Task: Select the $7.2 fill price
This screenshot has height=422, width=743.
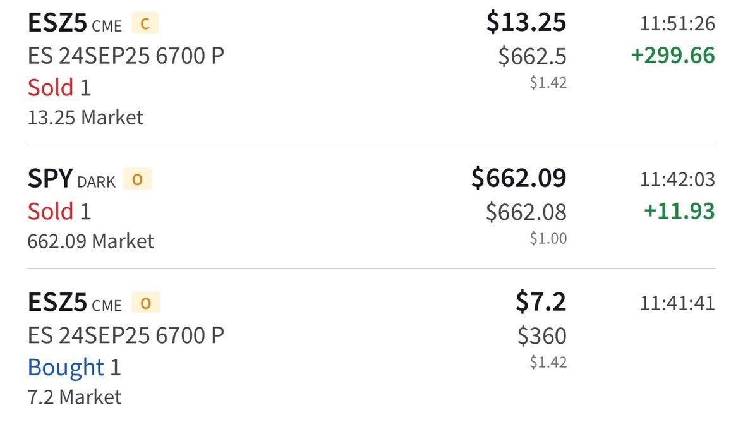Action: coord(541,302)
